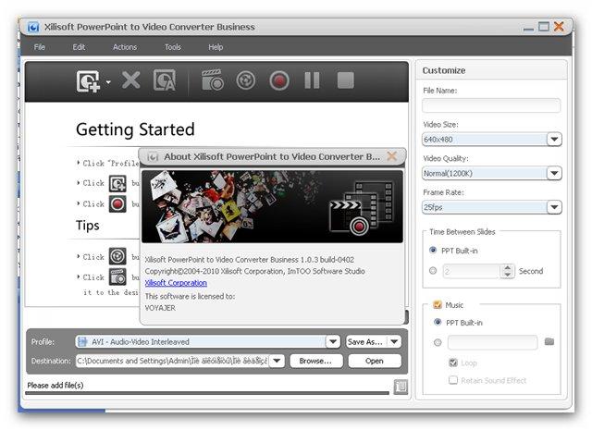Click the clapperboard icon in the Tips list

(117, 276)
